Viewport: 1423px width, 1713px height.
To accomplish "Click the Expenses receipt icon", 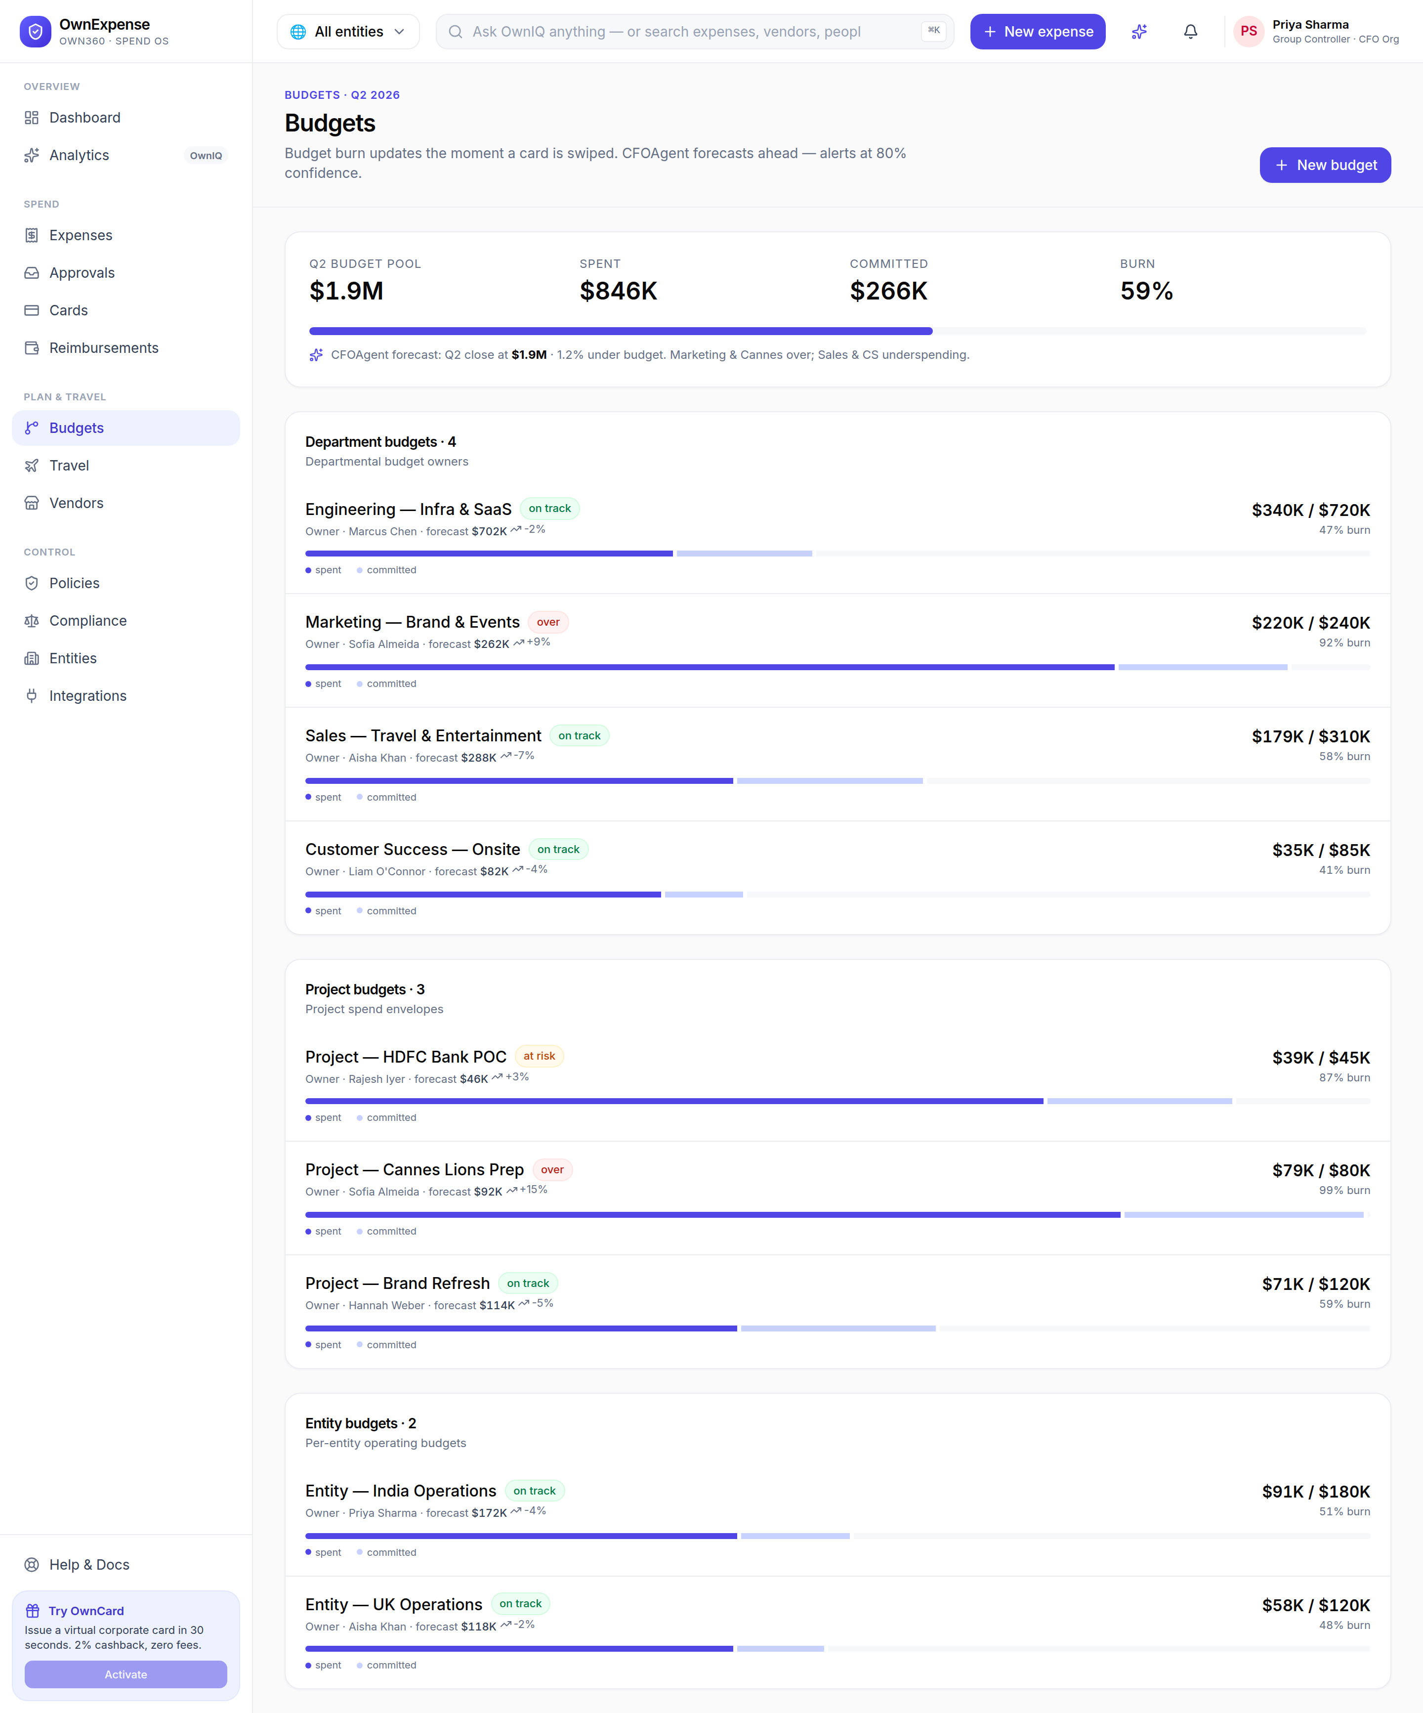I will (x=32, y=235).
